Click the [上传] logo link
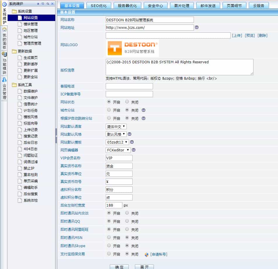The width and height of the screenshot is (278, 269). (237, 35)
